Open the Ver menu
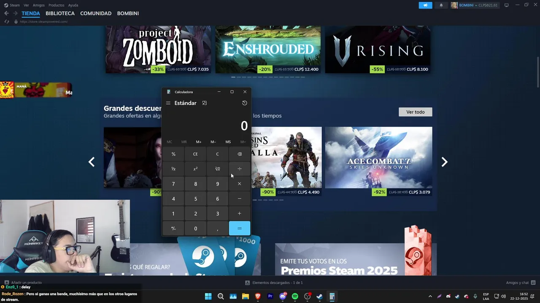Viewport: 540px width, 303px height. [x=27, y=5]
